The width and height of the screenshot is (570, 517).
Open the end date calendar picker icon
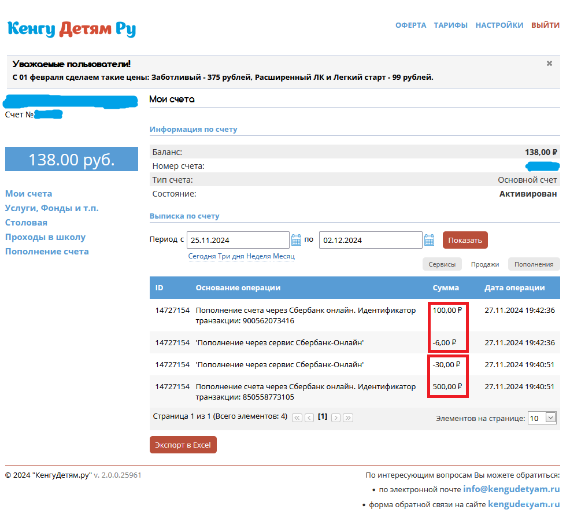click(429, 240)
